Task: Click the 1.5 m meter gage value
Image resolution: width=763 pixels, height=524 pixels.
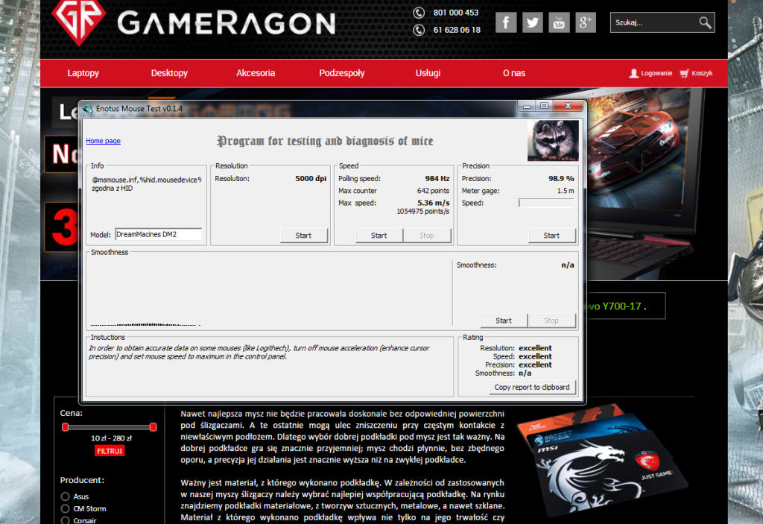Action: point(566,191)
